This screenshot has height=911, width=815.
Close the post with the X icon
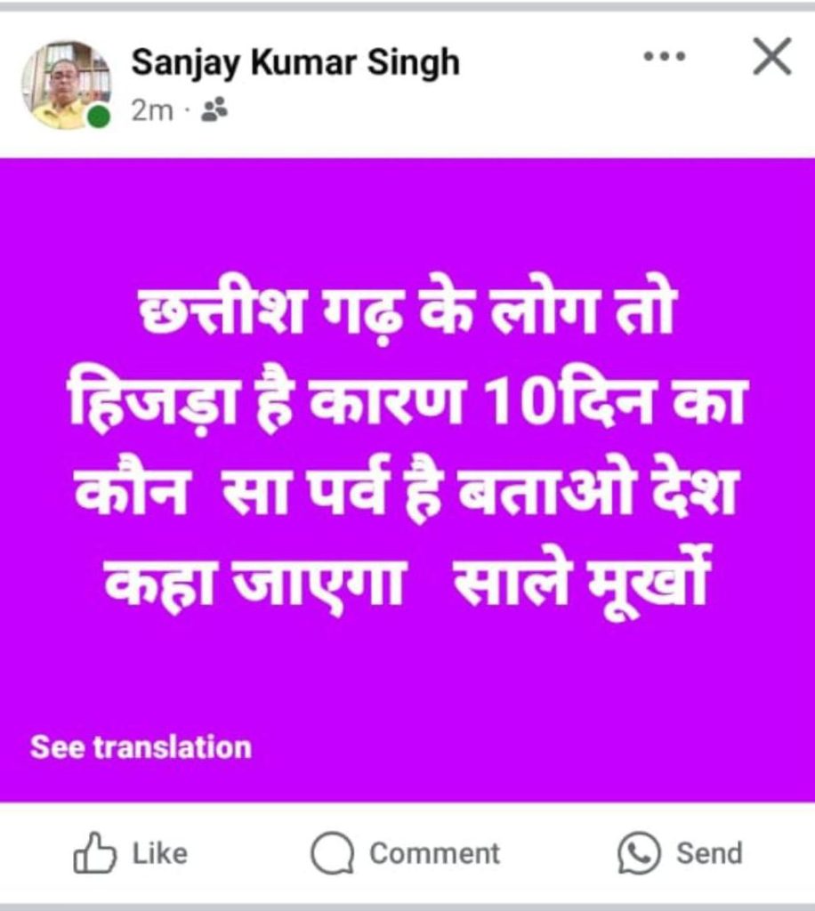click(772, 56)
